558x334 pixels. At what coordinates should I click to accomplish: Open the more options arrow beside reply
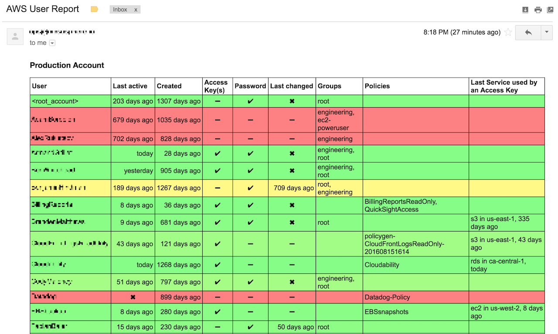(x=547, y=32)
